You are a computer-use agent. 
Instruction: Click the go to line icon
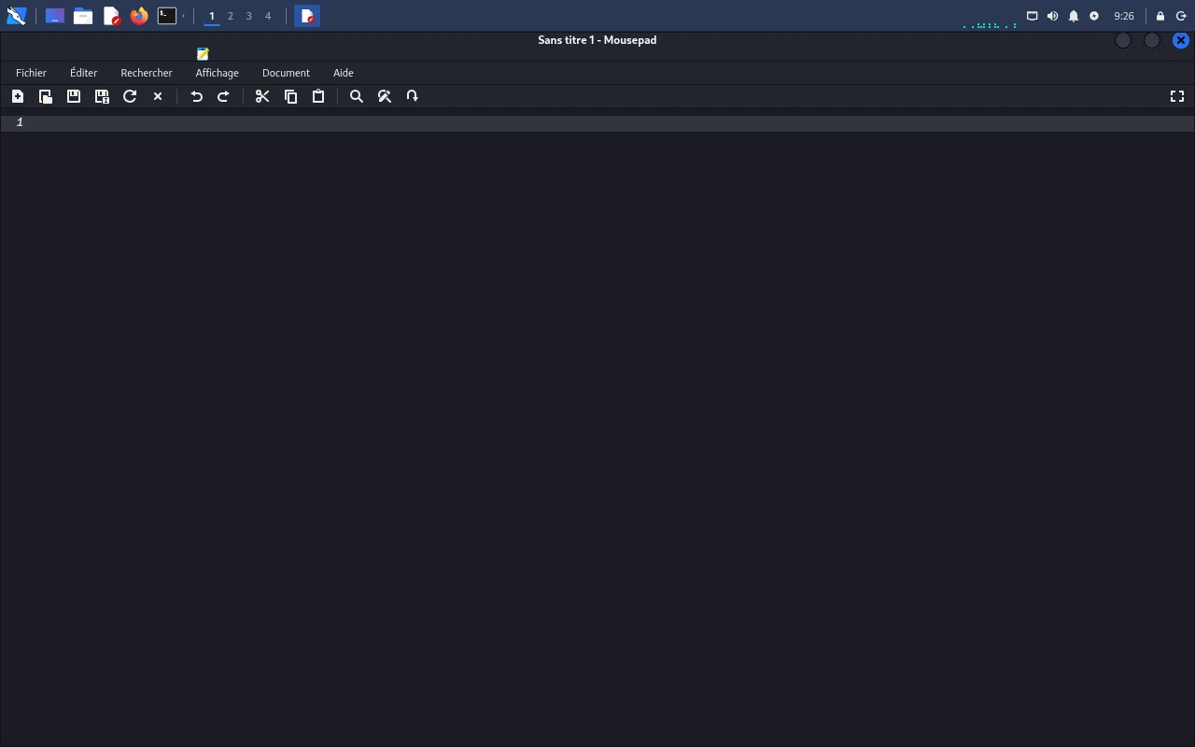click(413, 96)
